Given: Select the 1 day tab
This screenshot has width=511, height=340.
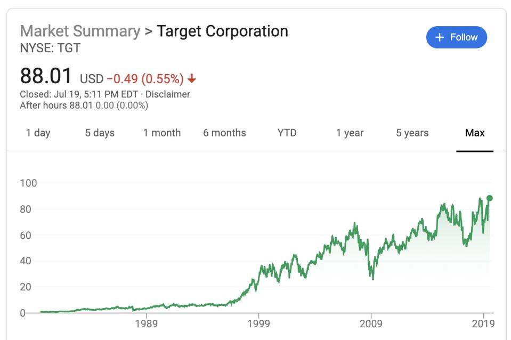Looking at the screenshot, I should point(38,133).
